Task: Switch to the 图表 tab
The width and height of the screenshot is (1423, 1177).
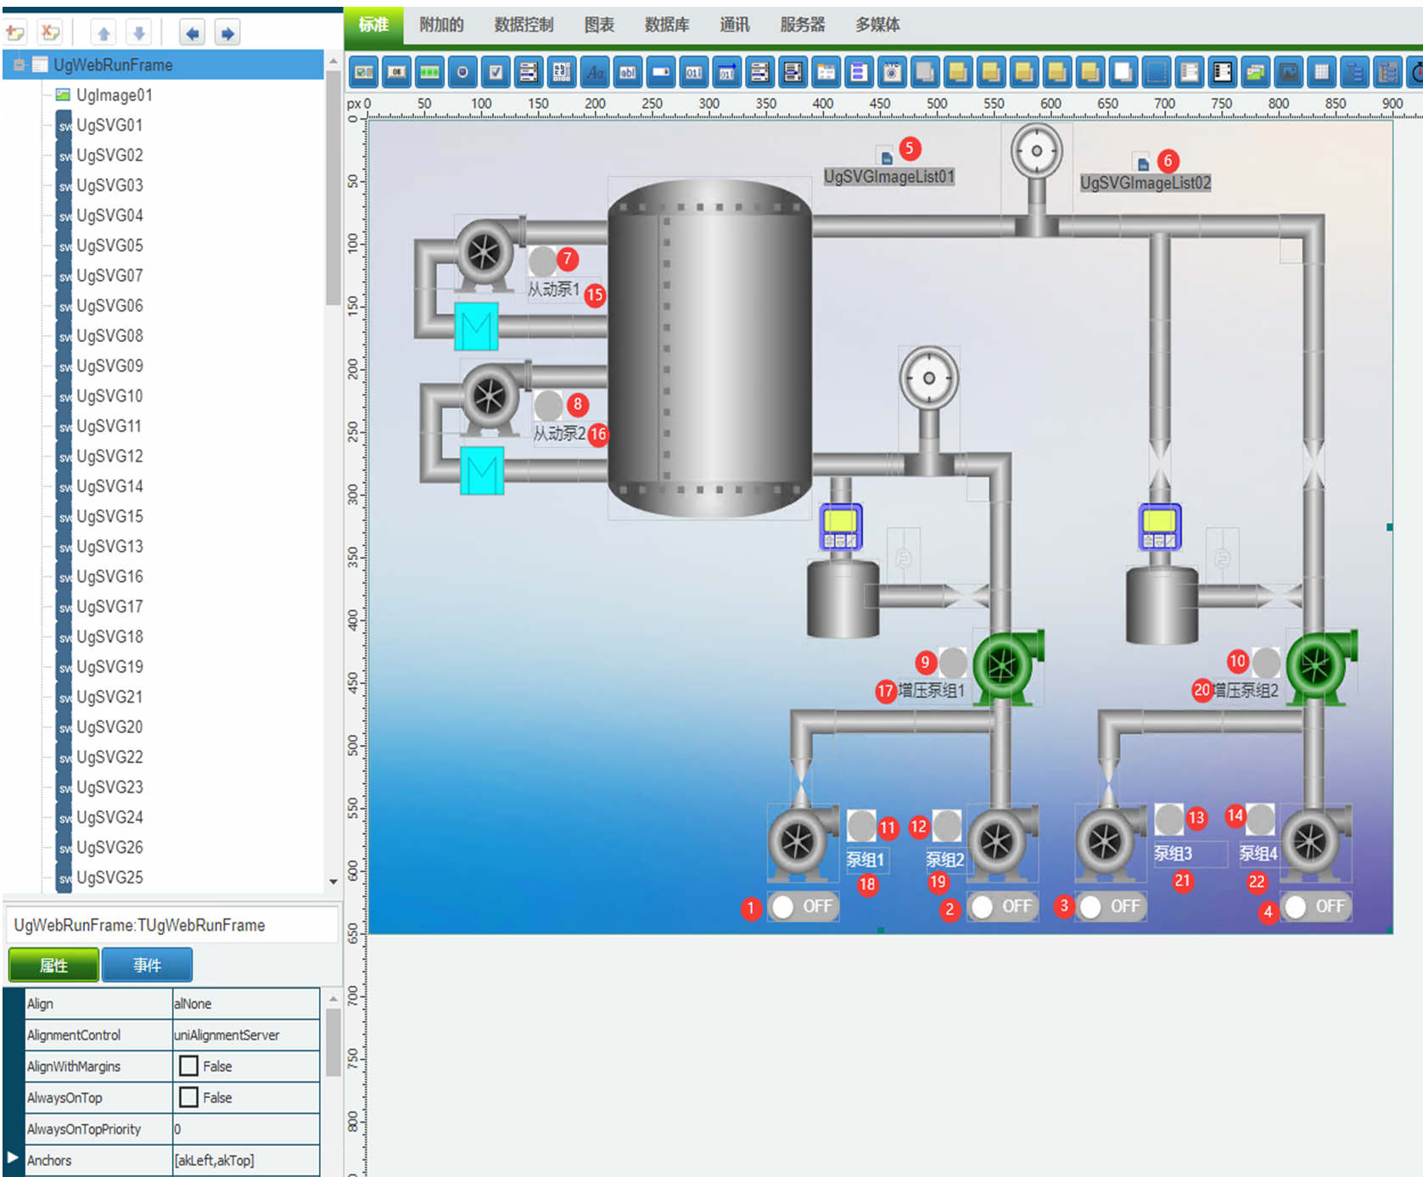Action: click(599, 25)
